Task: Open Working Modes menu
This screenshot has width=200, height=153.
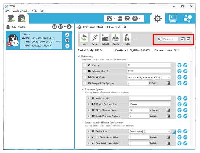Action: [21, 11]
